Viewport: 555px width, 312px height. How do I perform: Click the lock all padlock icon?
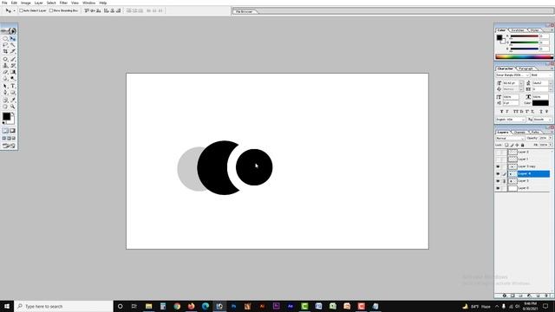(522, 145)
